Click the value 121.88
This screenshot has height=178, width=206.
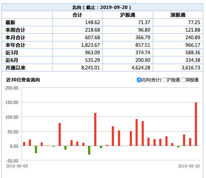pos(193,30)
